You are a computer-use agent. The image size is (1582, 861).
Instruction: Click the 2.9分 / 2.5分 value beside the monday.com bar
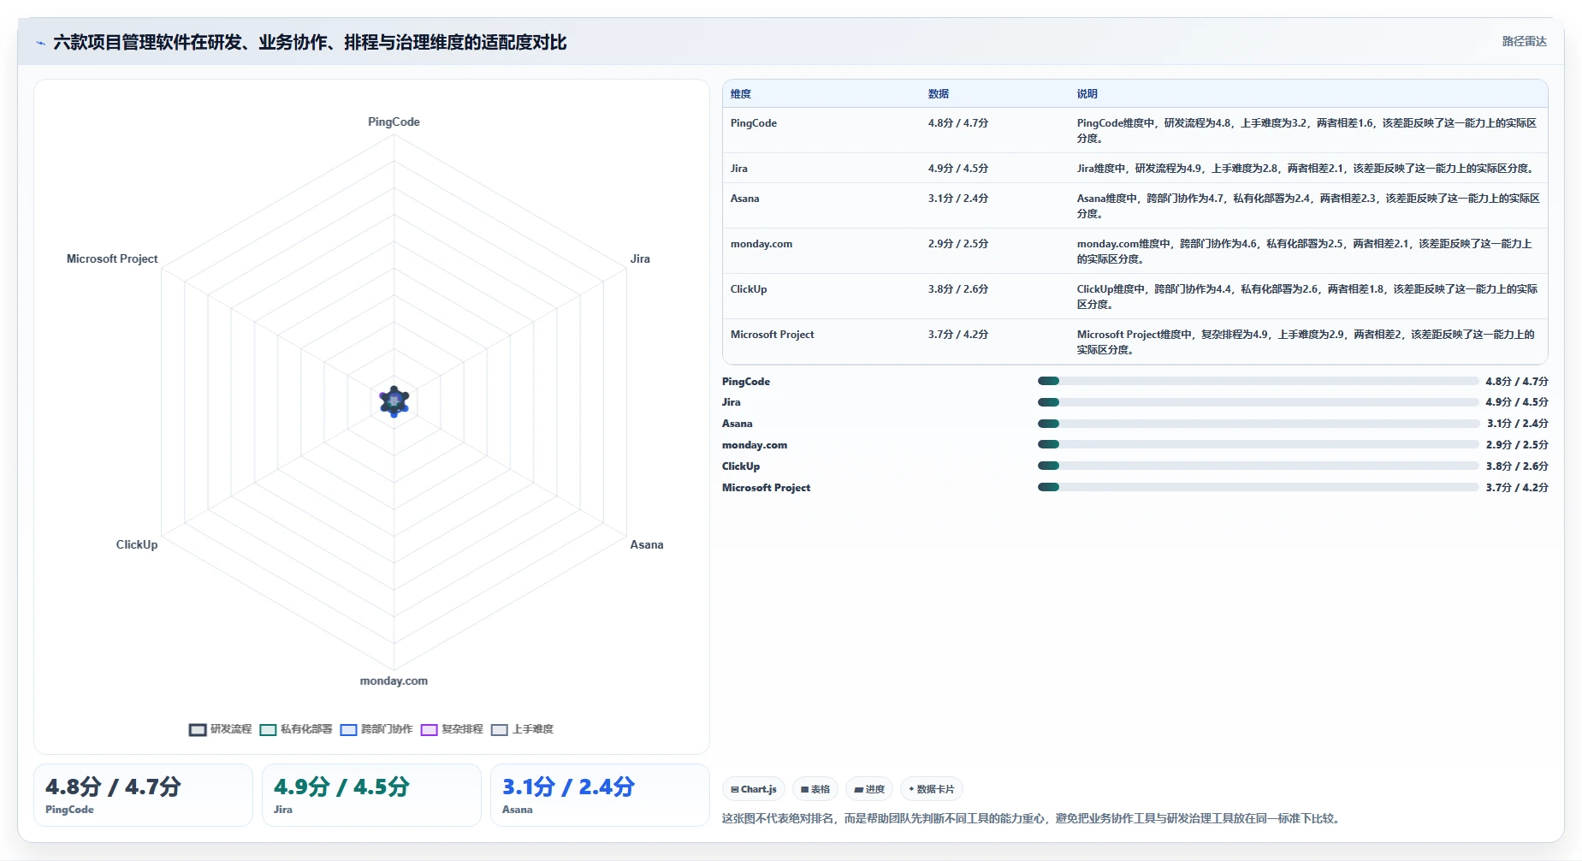[1517, 445]
